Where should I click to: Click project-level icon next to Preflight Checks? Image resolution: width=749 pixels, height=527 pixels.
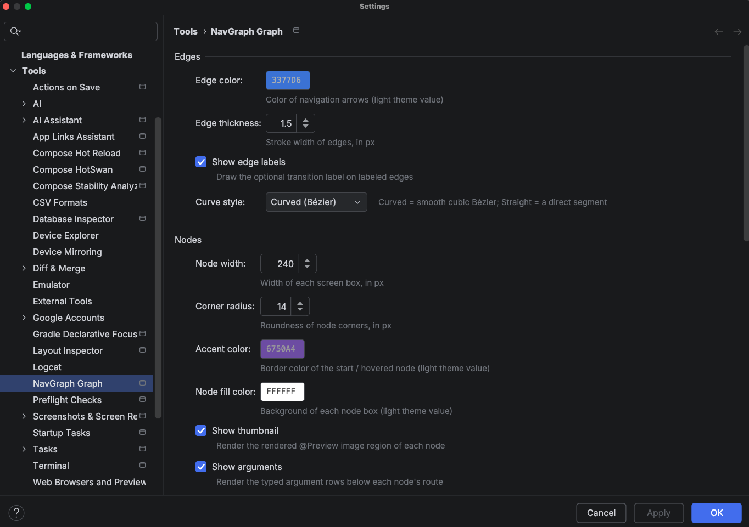pyautogui.click(x=143, y=399)
